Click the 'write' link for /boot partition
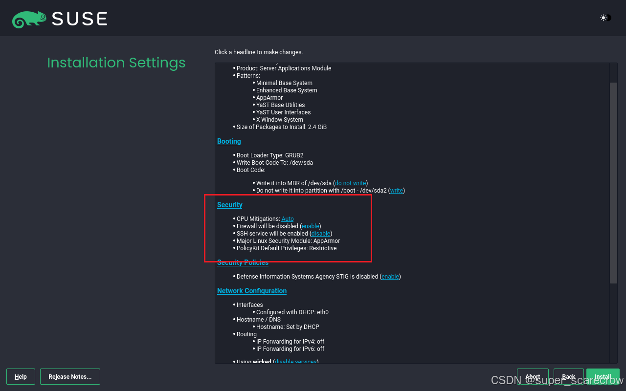The width and height of the screenshot is (626, 391). pos(397,191)
